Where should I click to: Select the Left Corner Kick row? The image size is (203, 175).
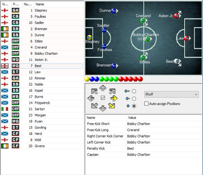[144, 142]
